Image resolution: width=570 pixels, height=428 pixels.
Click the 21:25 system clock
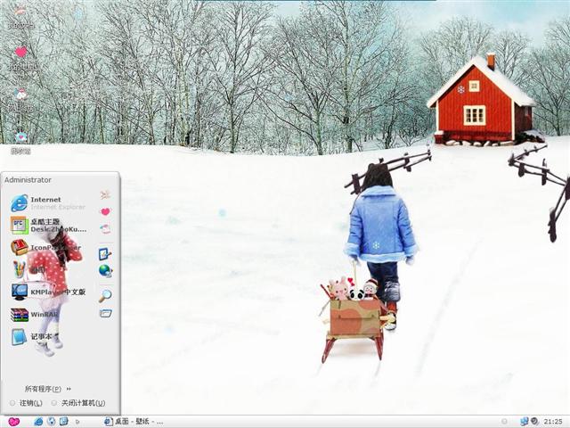[x=553, y=422]
